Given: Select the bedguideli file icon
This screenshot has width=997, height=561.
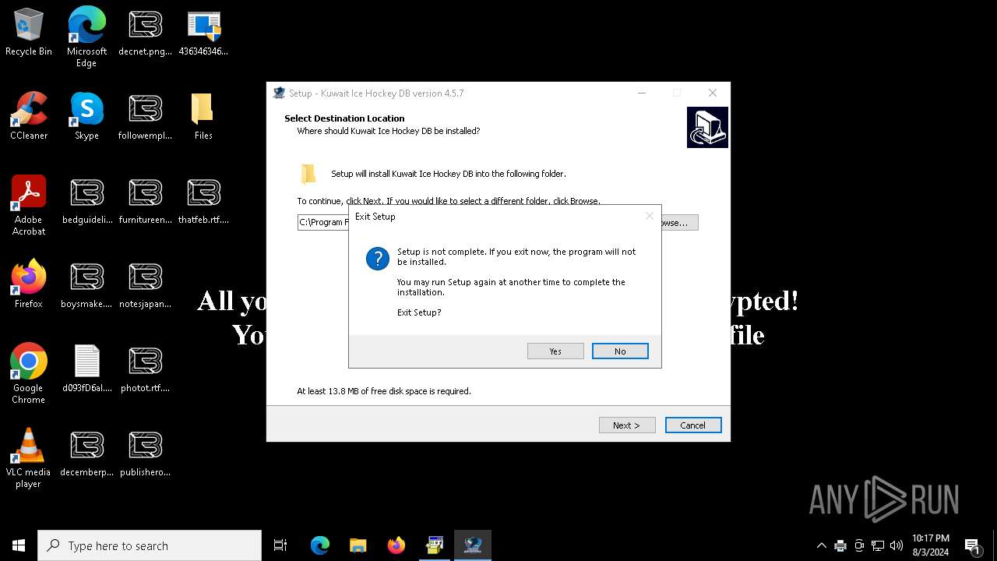Looking at the screenshot, I should [x=86, y=201].
